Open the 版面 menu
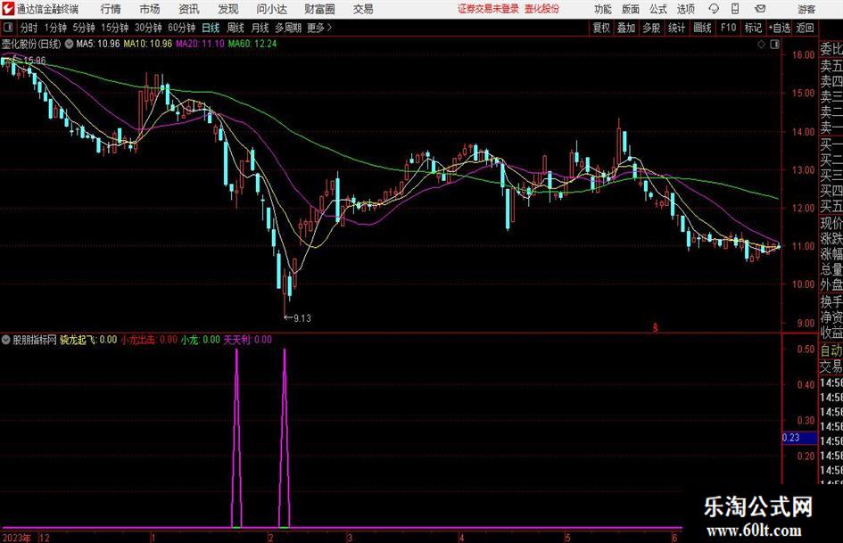This screenshot has width=843, height=543. pos(630,9)
